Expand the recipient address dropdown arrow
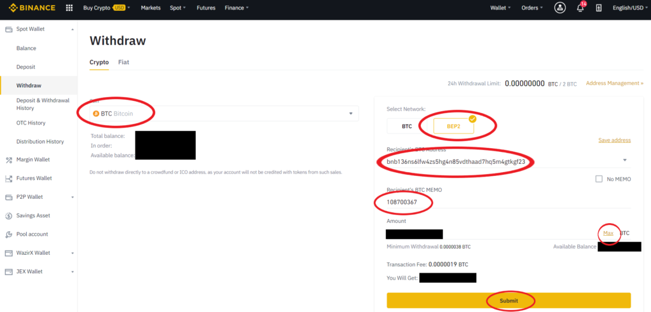This screenshot has height=312, width=651. [625, 160]
